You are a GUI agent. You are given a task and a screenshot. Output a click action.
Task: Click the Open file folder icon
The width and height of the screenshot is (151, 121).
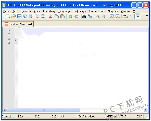14,16
